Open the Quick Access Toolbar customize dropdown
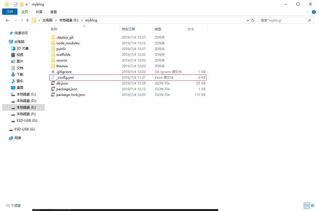 [x=27, y=5]
